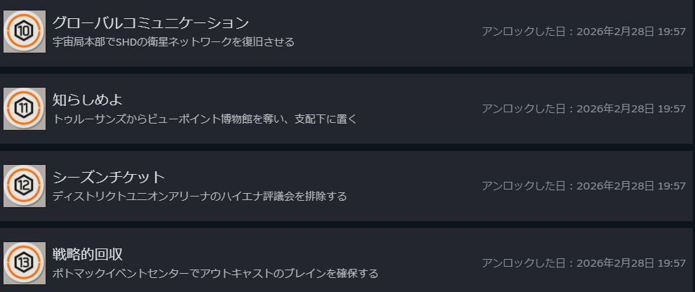Select the ビューポイント博物館 description text

click(205, 119)
